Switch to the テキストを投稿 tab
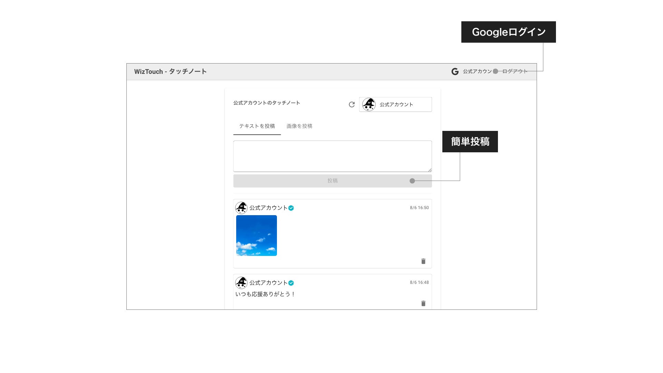This screenshot has height=373, width=663. coord(257,126)
